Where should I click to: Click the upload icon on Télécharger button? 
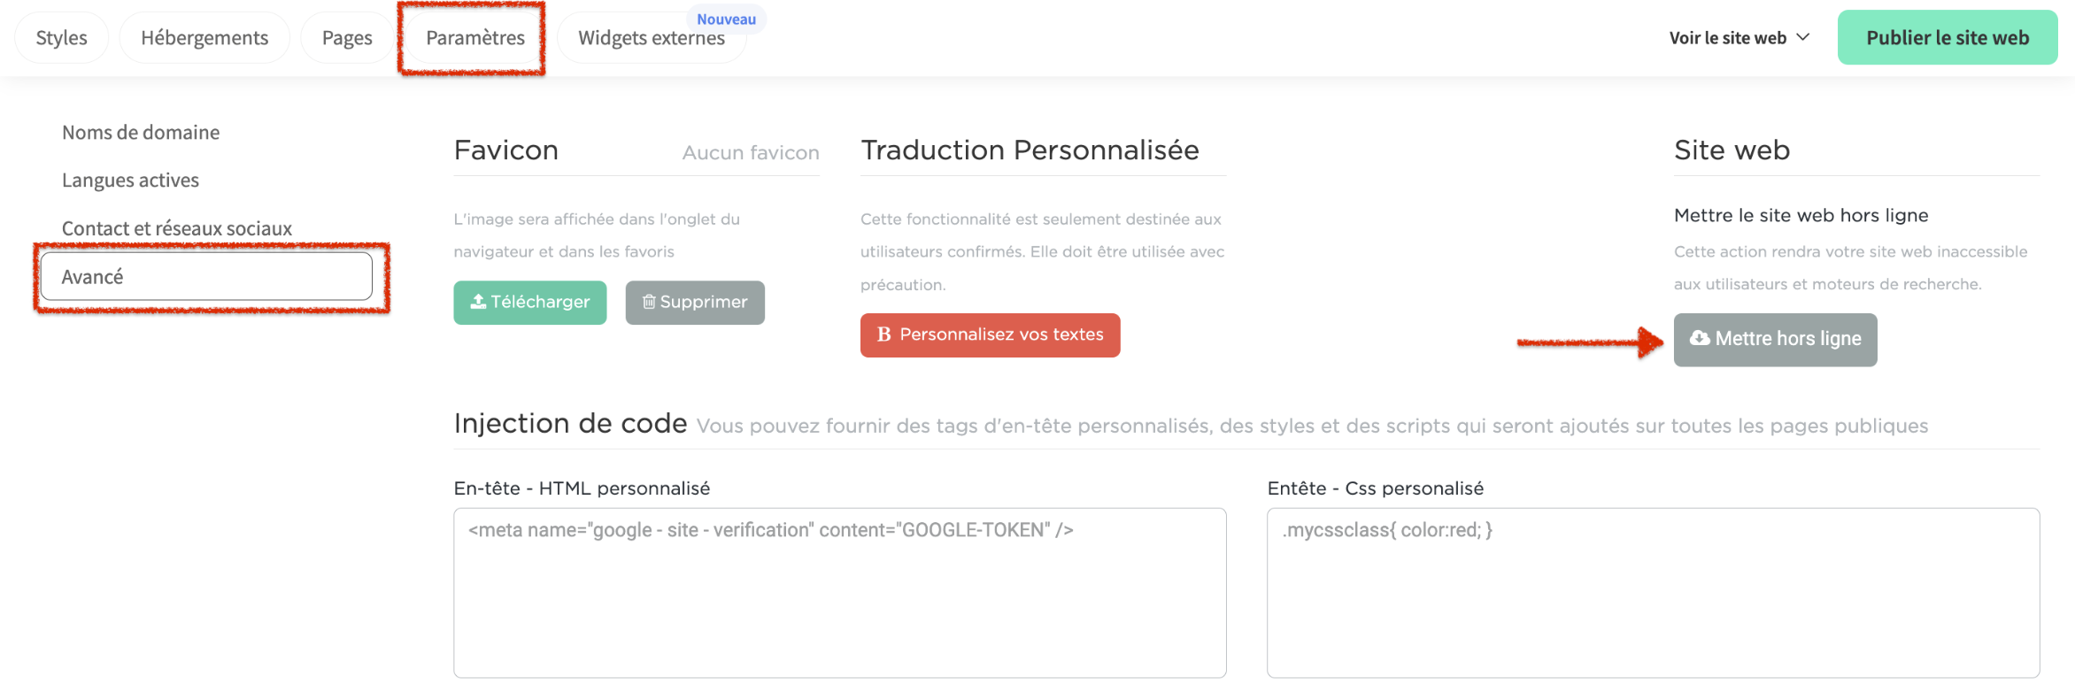point(475,303)
